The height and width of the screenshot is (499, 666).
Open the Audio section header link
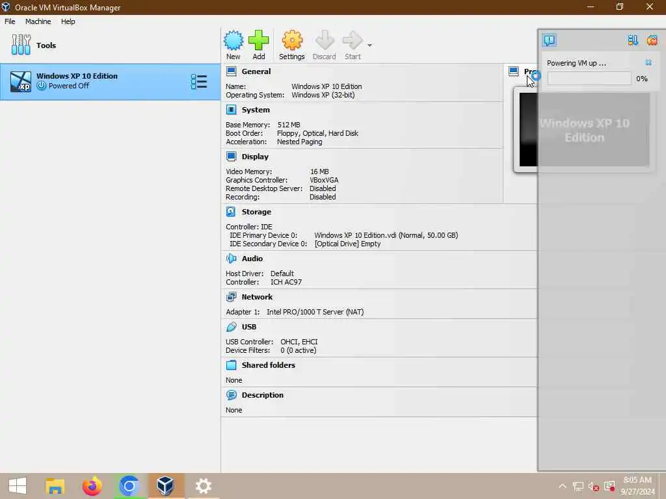pyautogui.click(x=252, y=259)
